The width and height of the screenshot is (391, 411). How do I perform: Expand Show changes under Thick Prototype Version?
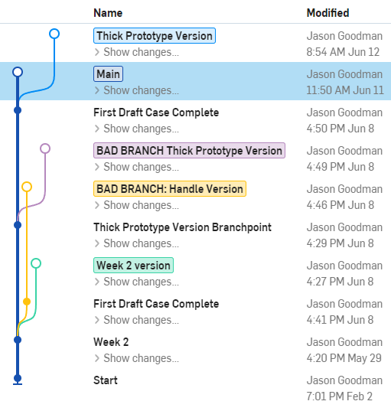tap(136, 52)
